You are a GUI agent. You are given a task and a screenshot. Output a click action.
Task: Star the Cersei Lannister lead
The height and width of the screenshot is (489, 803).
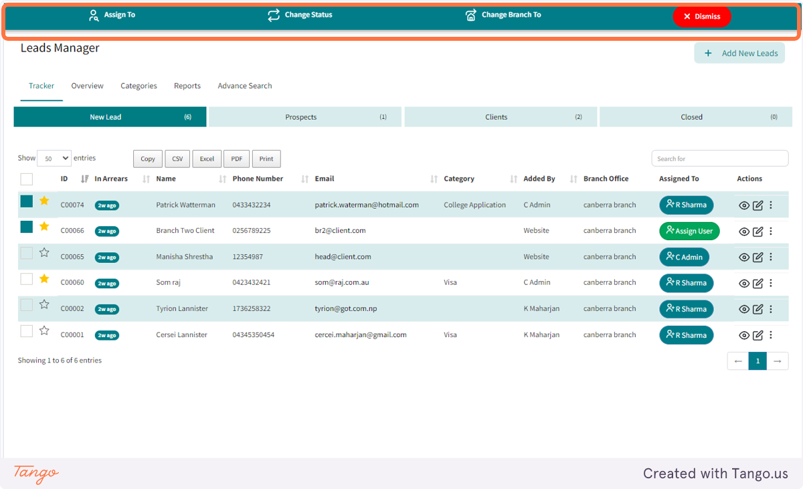coord(44,330)
